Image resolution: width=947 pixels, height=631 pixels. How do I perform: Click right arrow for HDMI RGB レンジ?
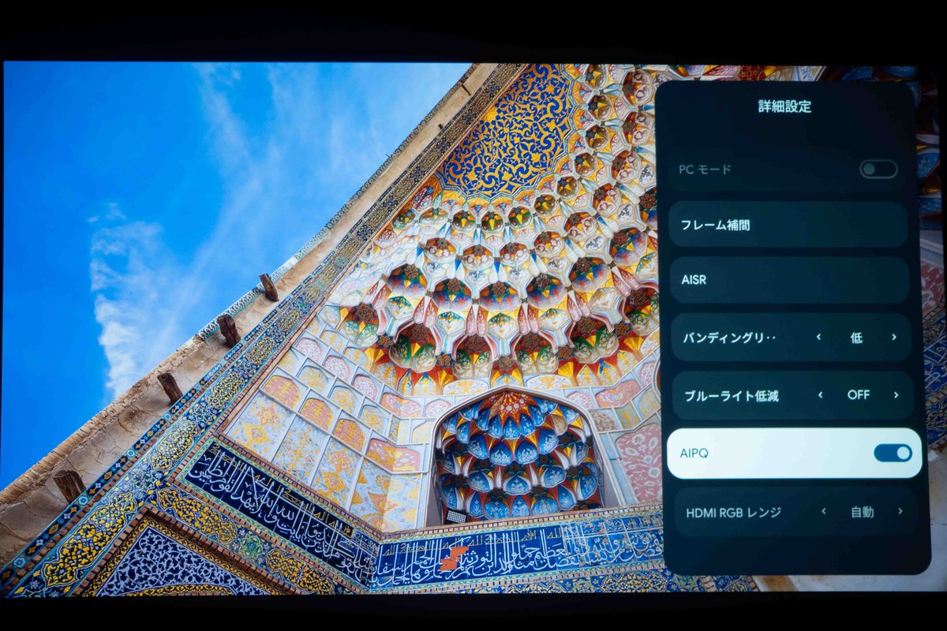[900, 511]
